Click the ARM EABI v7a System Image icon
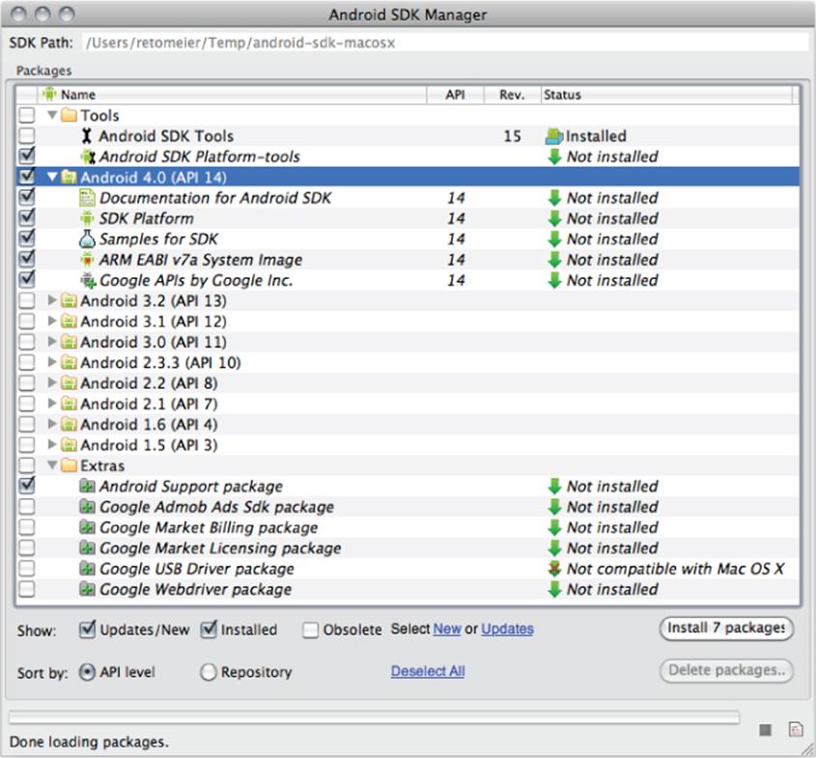The height and width of the screenshot is (758, 816). (87, 260)
